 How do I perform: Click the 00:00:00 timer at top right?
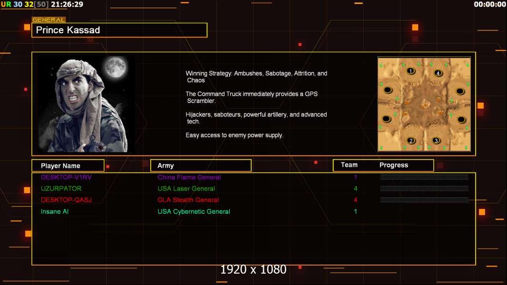click(490, 4)
